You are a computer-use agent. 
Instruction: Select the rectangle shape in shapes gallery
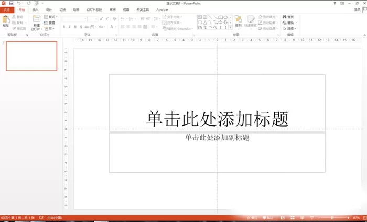click(220, 17)
